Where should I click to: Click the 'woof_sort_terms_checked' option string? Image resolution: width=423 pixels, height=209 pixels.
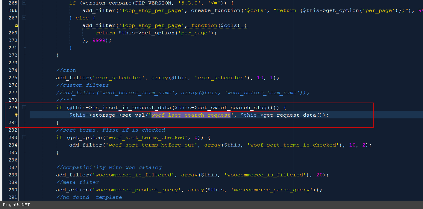(146, 138)
